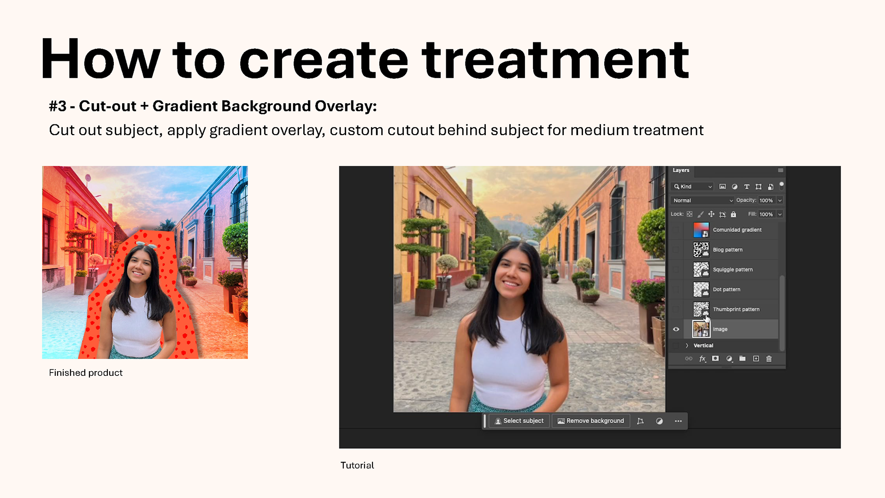This screenshot has height=498, width=885.
Task: Show the Squiggle pattern layer
Action: (x=676, y=269)
